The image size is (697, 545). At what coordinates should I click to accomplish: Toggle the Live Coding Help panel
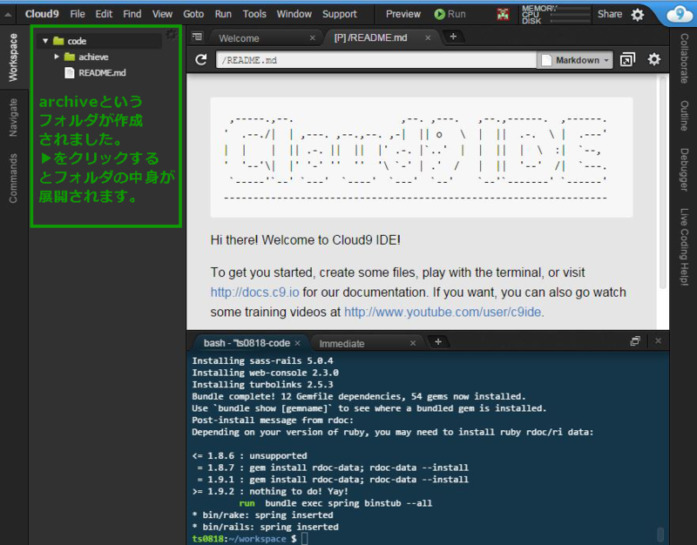point(684,246)
